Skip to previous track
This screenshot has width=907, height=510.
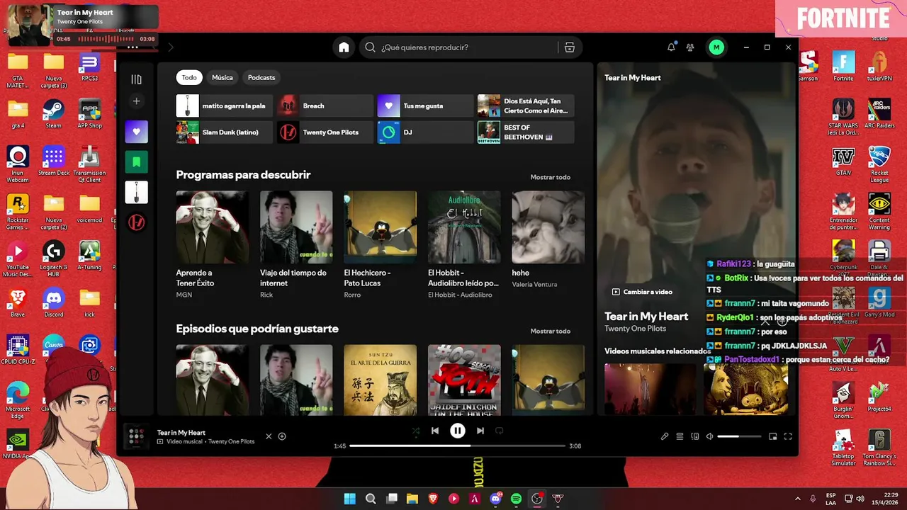(435, 431)
